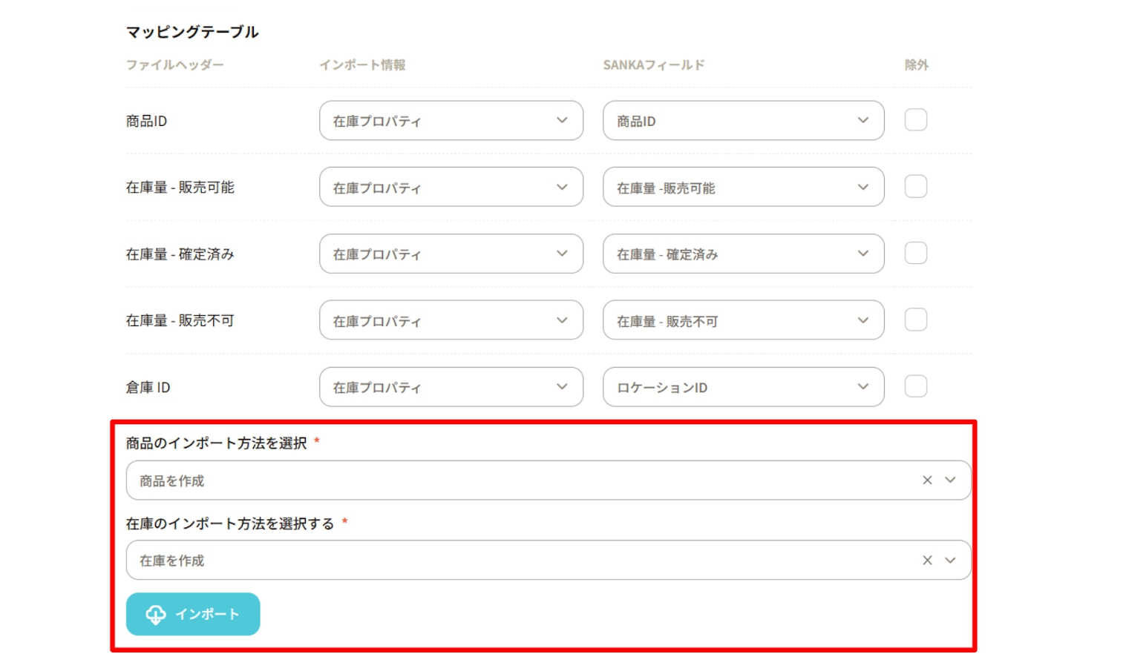
Task: Enable exclude checkbox for 倉庫 ID row
Action: coord(915,386)
